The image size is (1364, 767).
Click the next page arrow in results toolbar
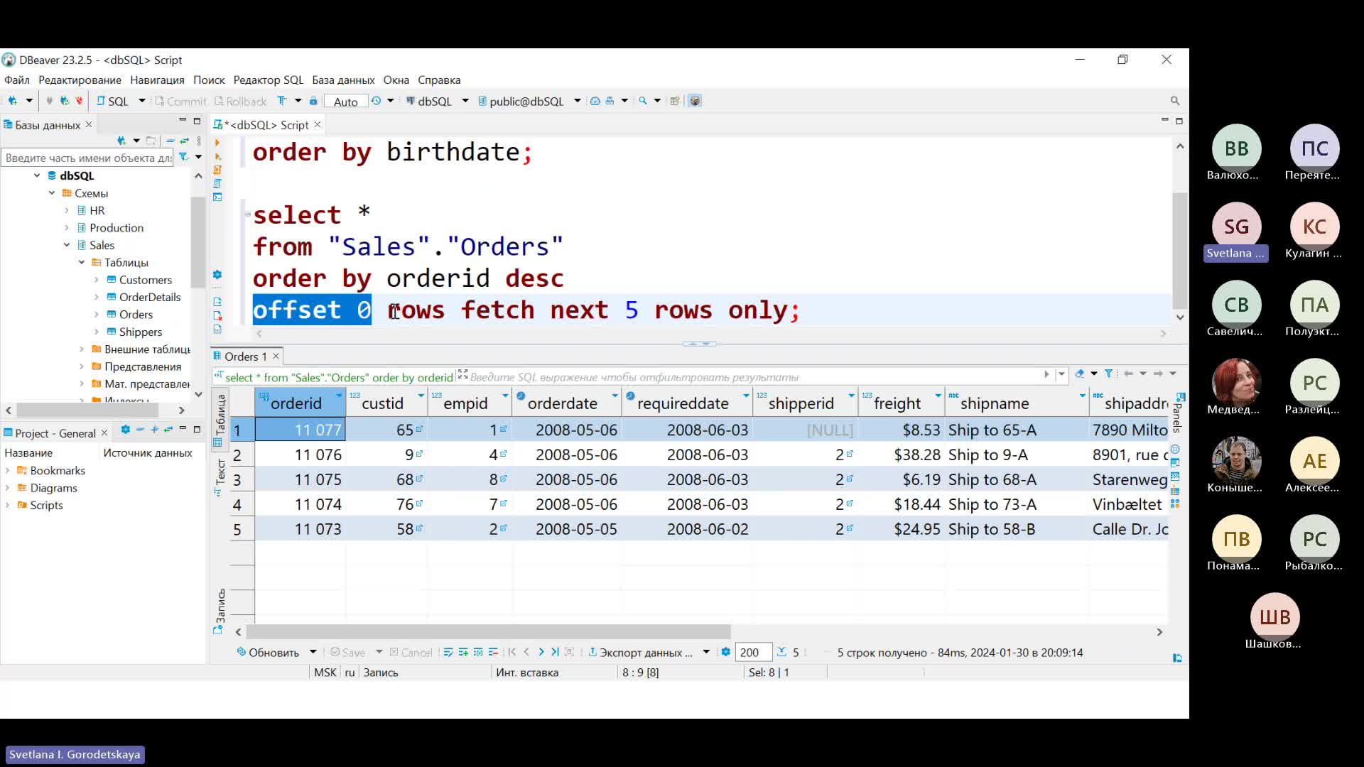[x=541, y=652]
